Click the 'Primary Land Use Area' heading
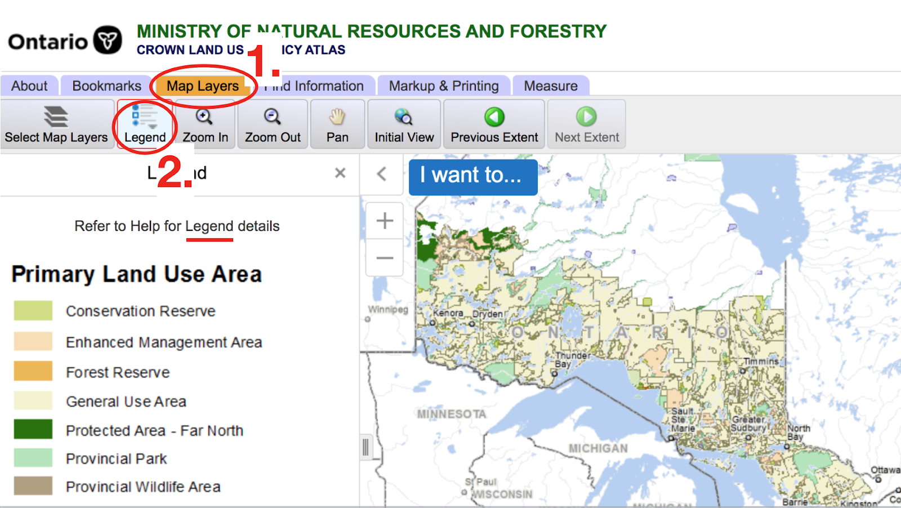This screenshot has width=901, height=508. coord(137,274)
